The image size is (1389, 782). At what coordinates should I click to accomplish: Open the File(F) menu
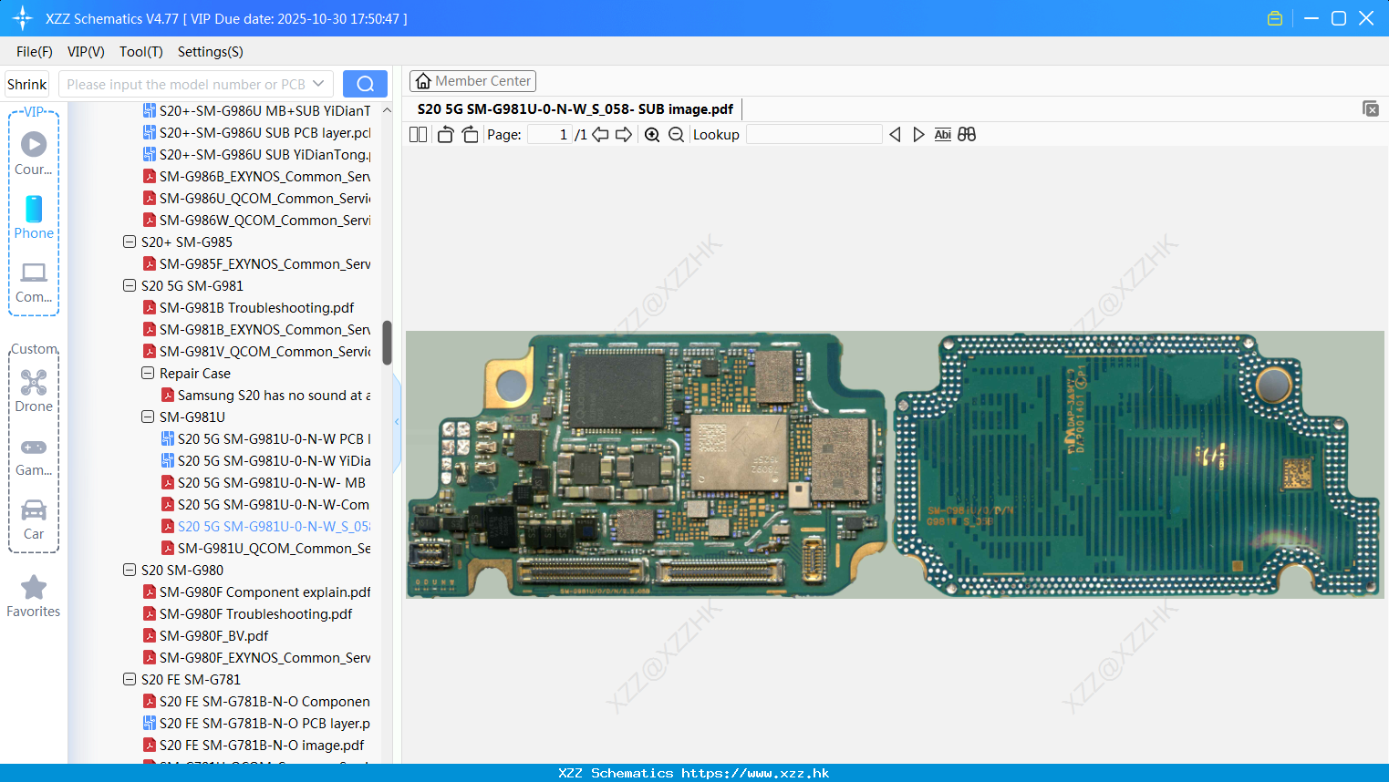tap(35, 52)
